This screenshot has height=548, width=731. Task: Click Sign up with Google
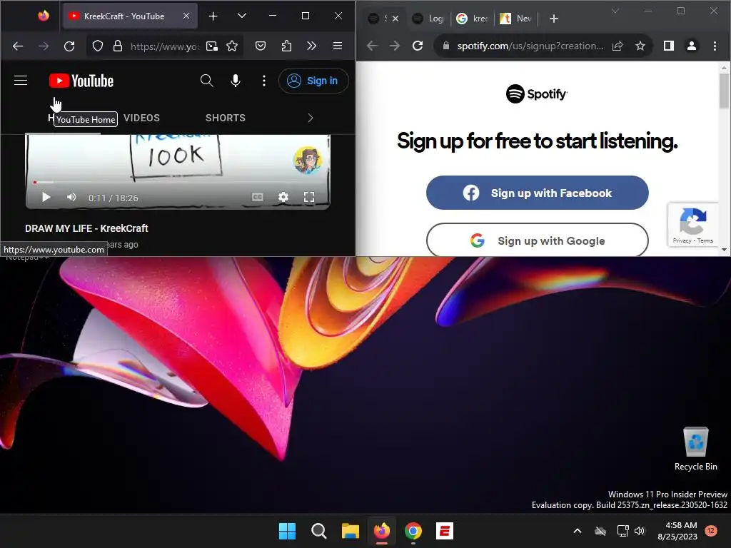tap(537, 240)
